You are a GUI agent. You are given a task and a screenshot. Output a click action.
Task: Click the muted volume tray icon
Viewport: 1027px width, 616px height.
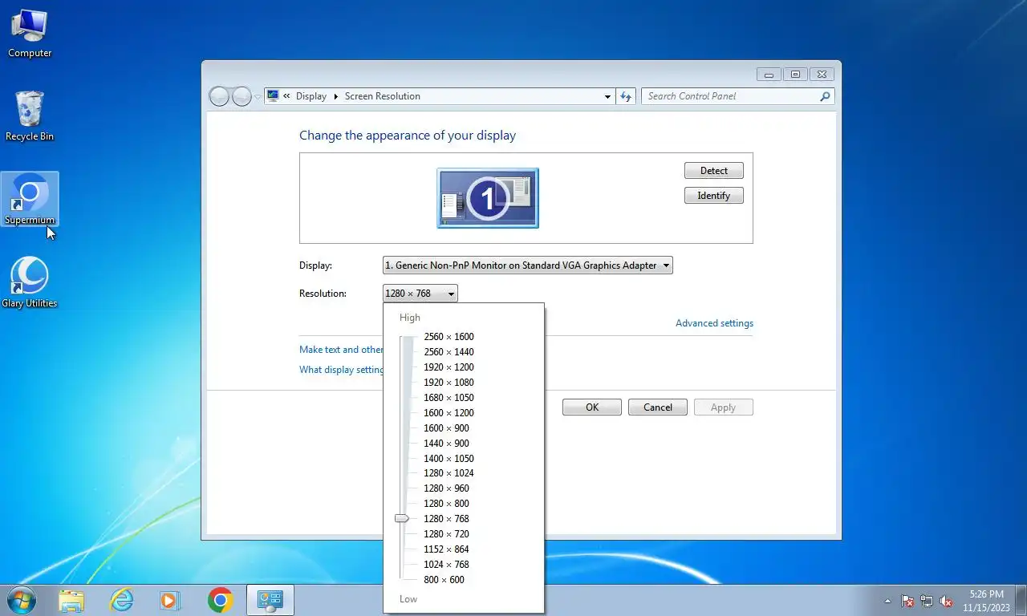pos(946,601)
